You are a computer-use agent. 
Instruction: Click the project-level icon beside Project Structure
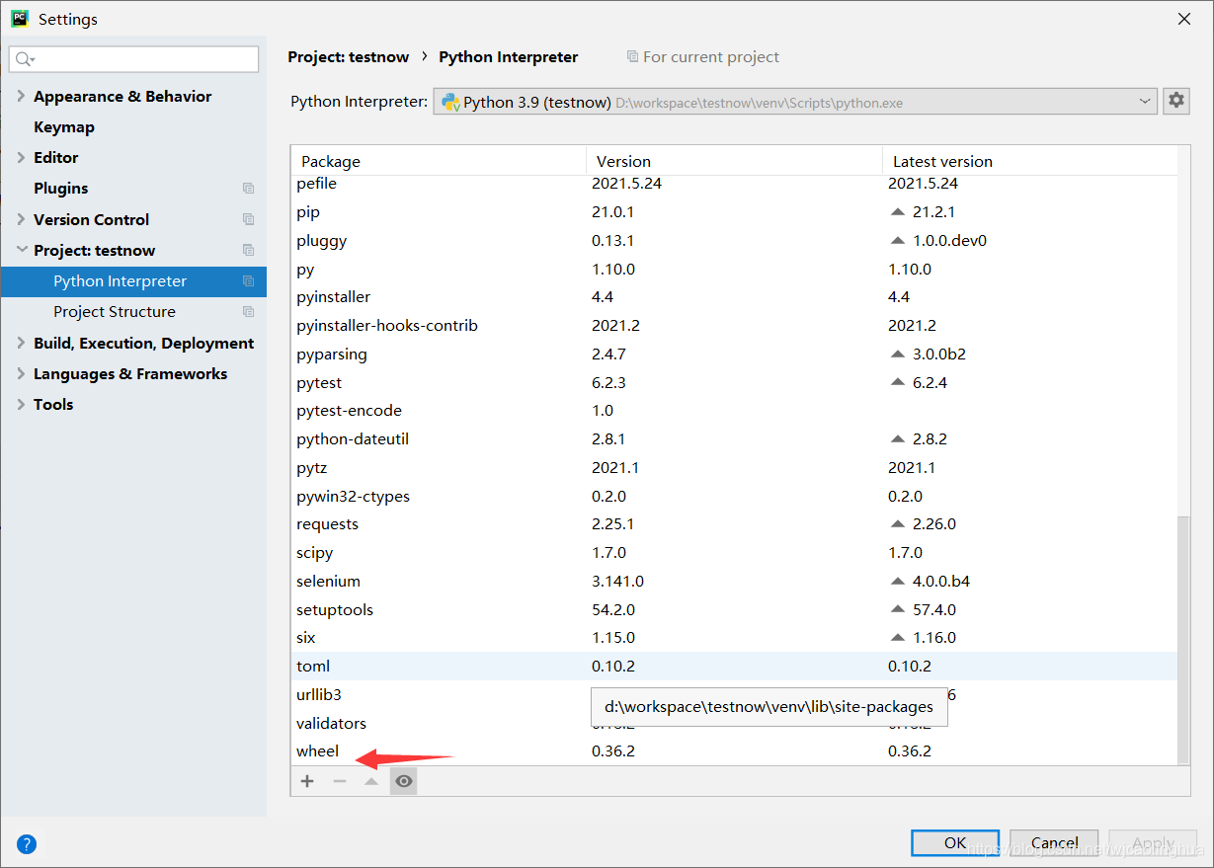coord(248,312)
